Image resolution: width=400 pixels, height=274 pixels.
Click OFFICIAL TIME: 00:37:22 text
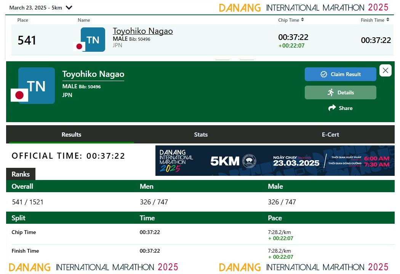(68, 156)
